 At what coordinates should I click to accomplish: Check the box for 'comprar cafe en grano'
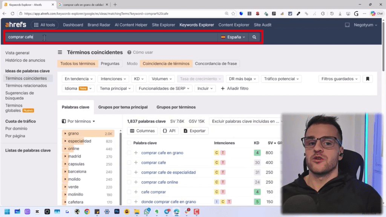click(x=129, y=153)
